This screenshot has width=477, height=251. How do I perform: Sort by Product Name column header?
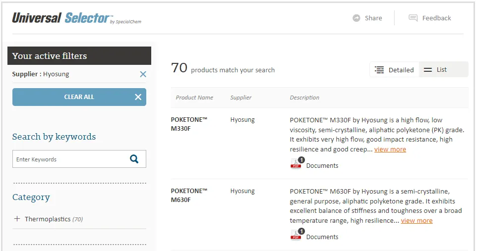pos(194,98)
